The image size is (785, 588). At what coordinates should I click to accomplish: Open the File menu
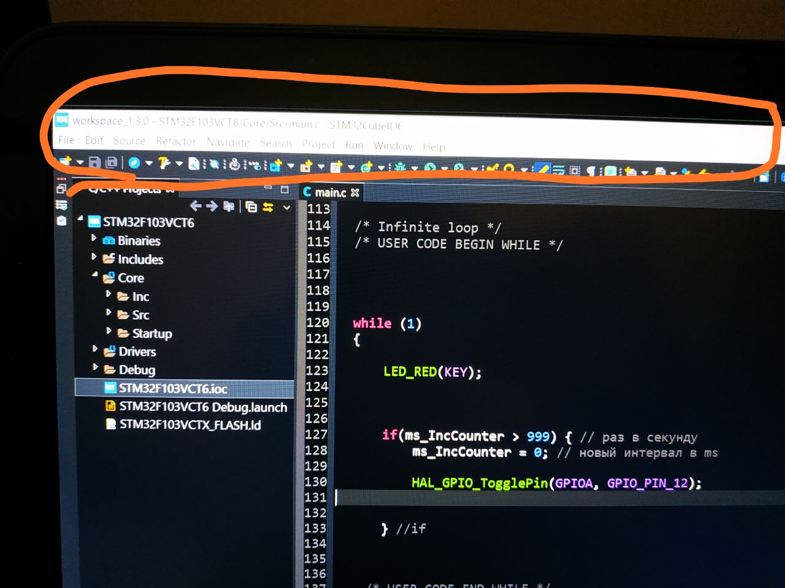[66, 140]
